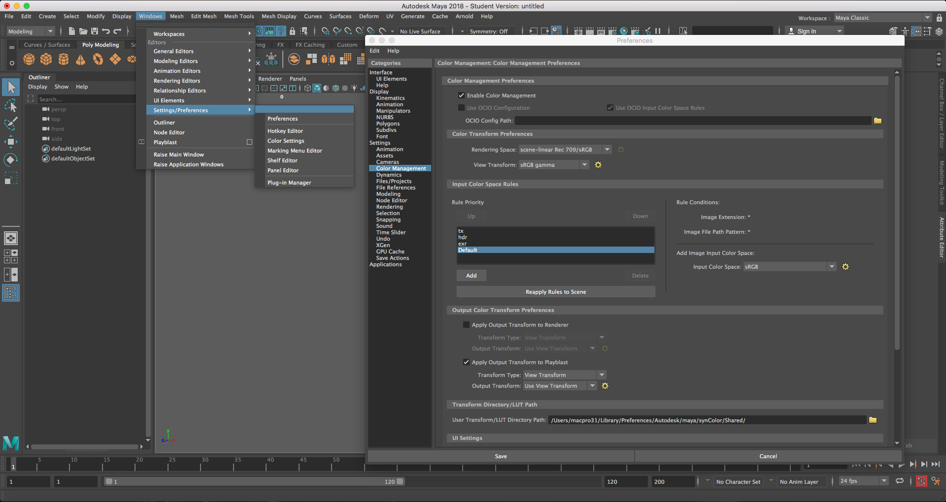Select defaultLightSet in the Outliner
946x502 pixels.
point(71,149)
